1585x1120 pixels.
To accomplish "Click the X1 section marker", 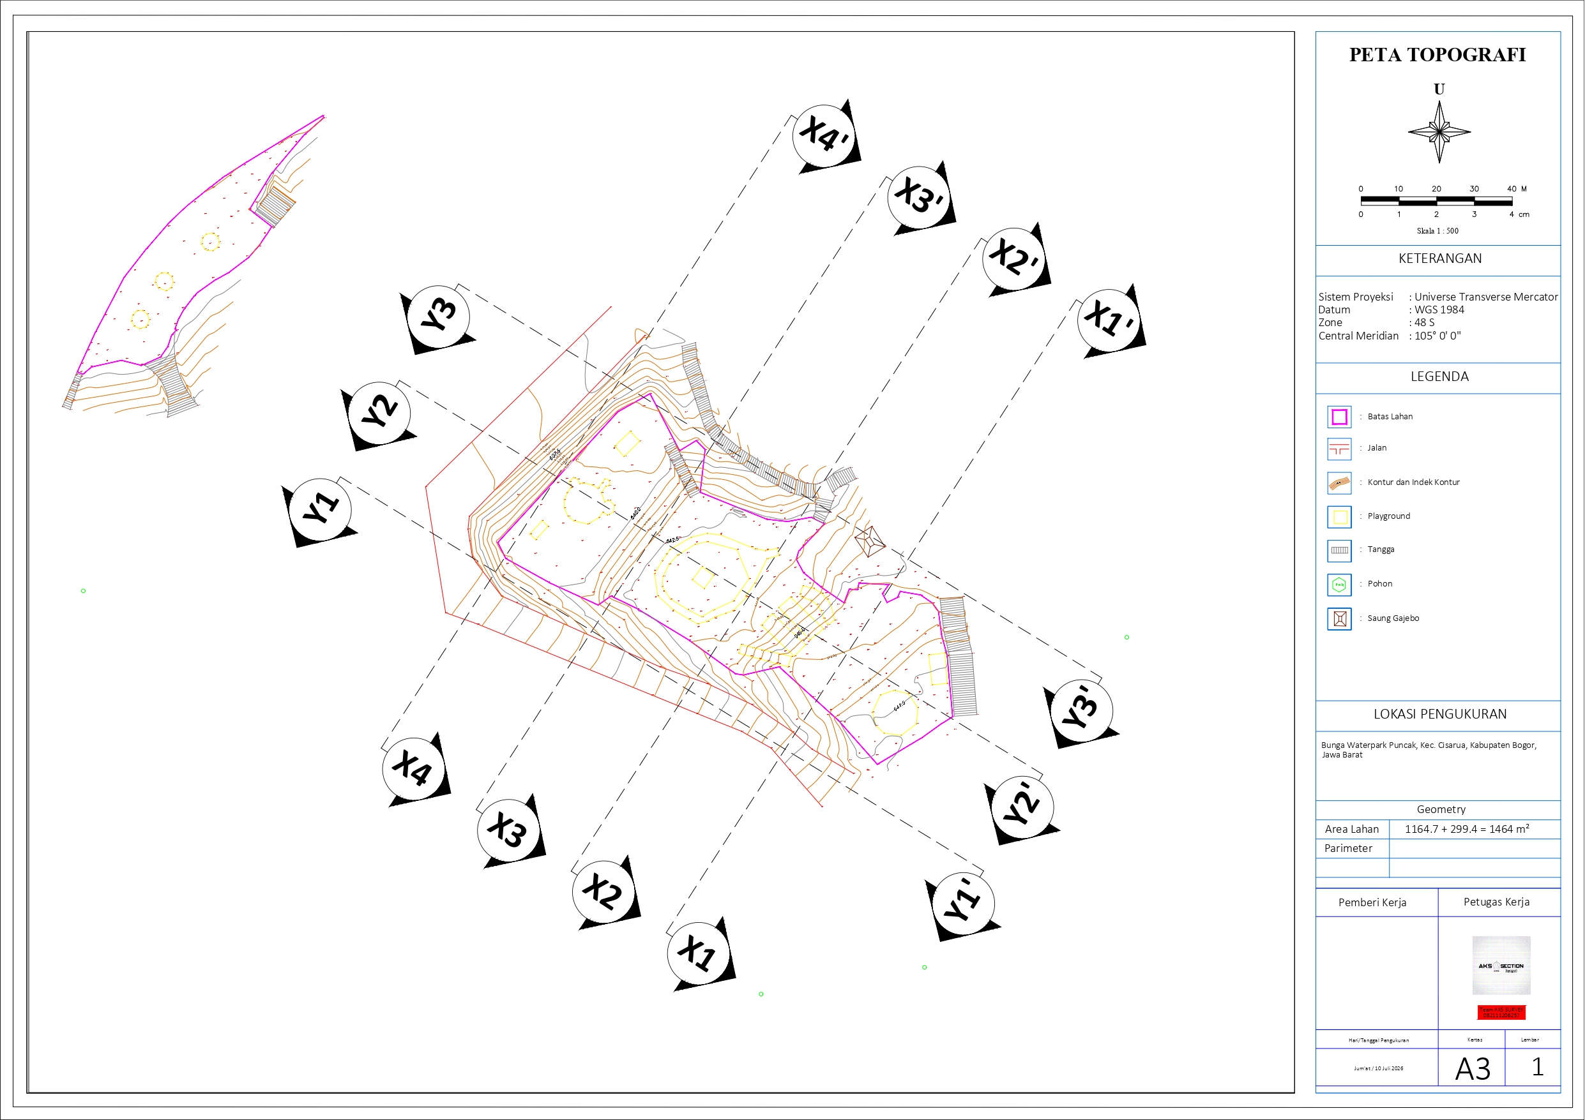I will [700, 953].
